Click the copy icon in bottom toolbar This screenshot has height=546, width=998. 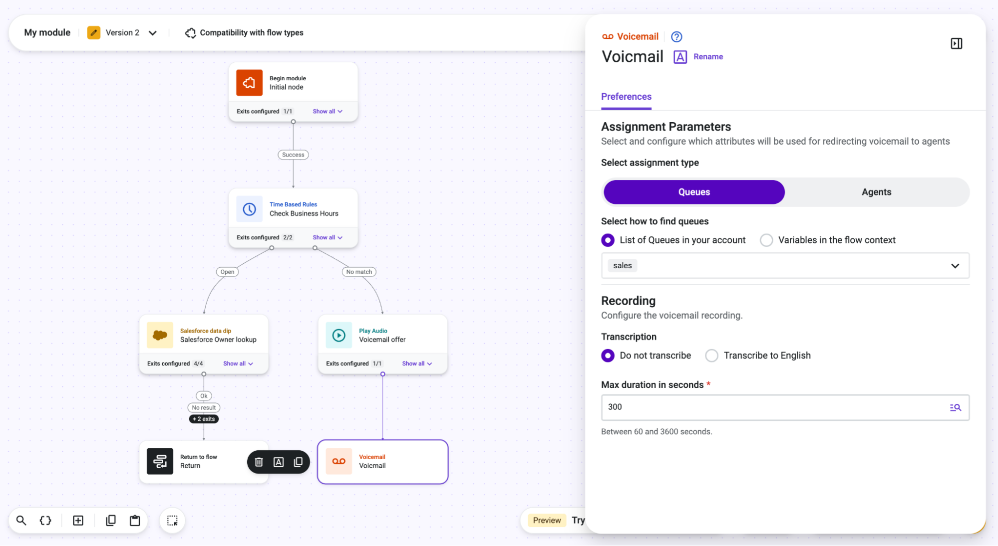pos(111,521)
